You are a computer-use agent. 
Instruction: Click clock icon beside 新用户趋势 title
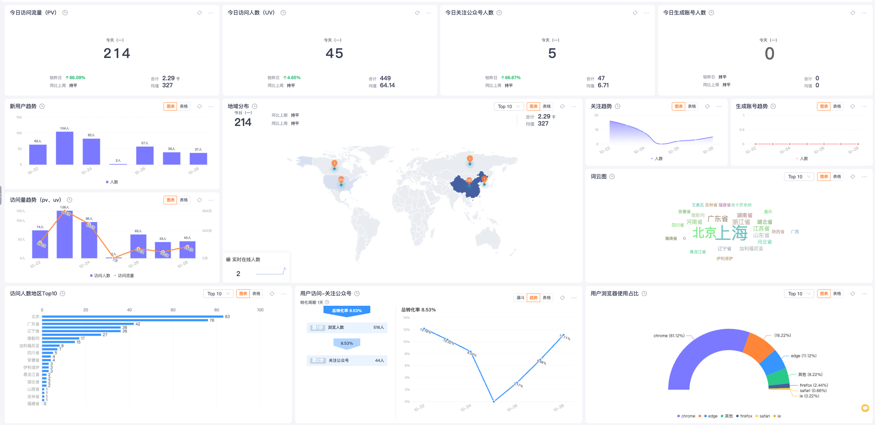coord(42,106)
